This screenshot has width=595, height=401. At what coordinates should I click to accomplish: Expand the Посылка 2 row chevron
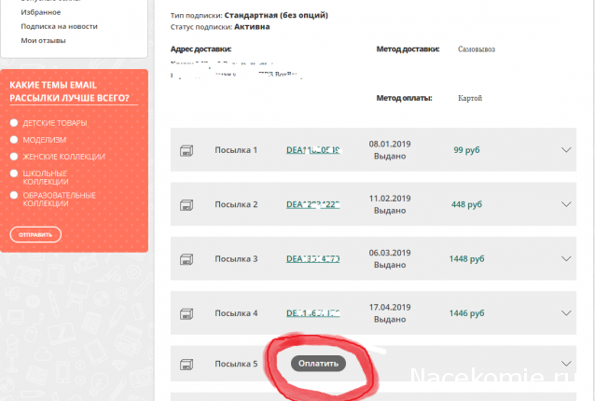pos(565,204)
